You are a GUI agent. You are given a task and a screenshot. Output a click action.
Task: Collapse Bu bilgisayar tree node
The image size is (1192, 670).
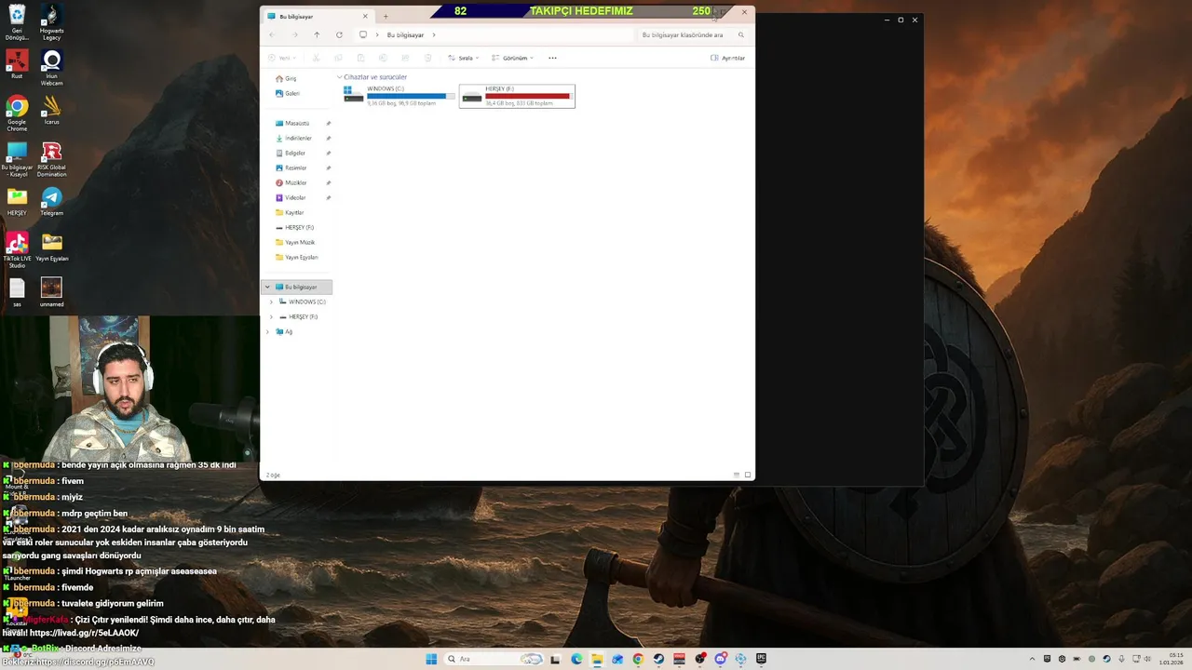(267, 287)
